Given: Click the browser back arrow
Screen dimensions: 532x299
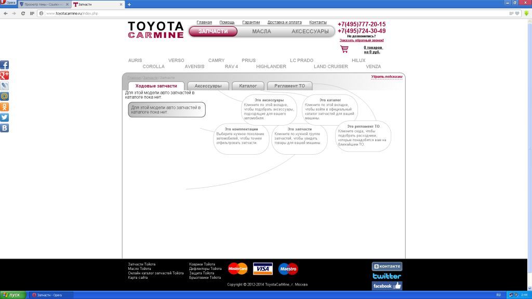Looking at the screenshot, I should click(5, 13).
